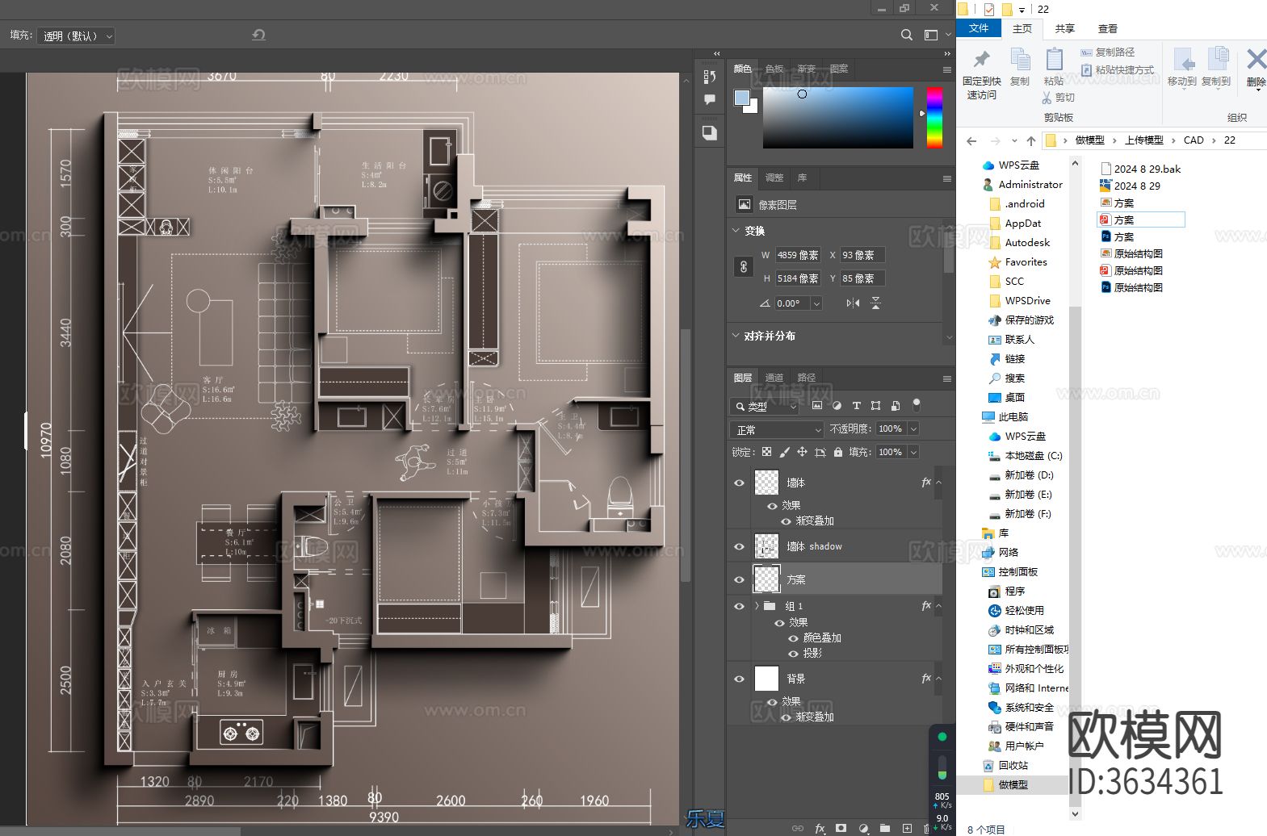Filter layers by text type icon
The width and height of the screenshot is (1267, 836).
pyautogui.click(x=856, y=406)
